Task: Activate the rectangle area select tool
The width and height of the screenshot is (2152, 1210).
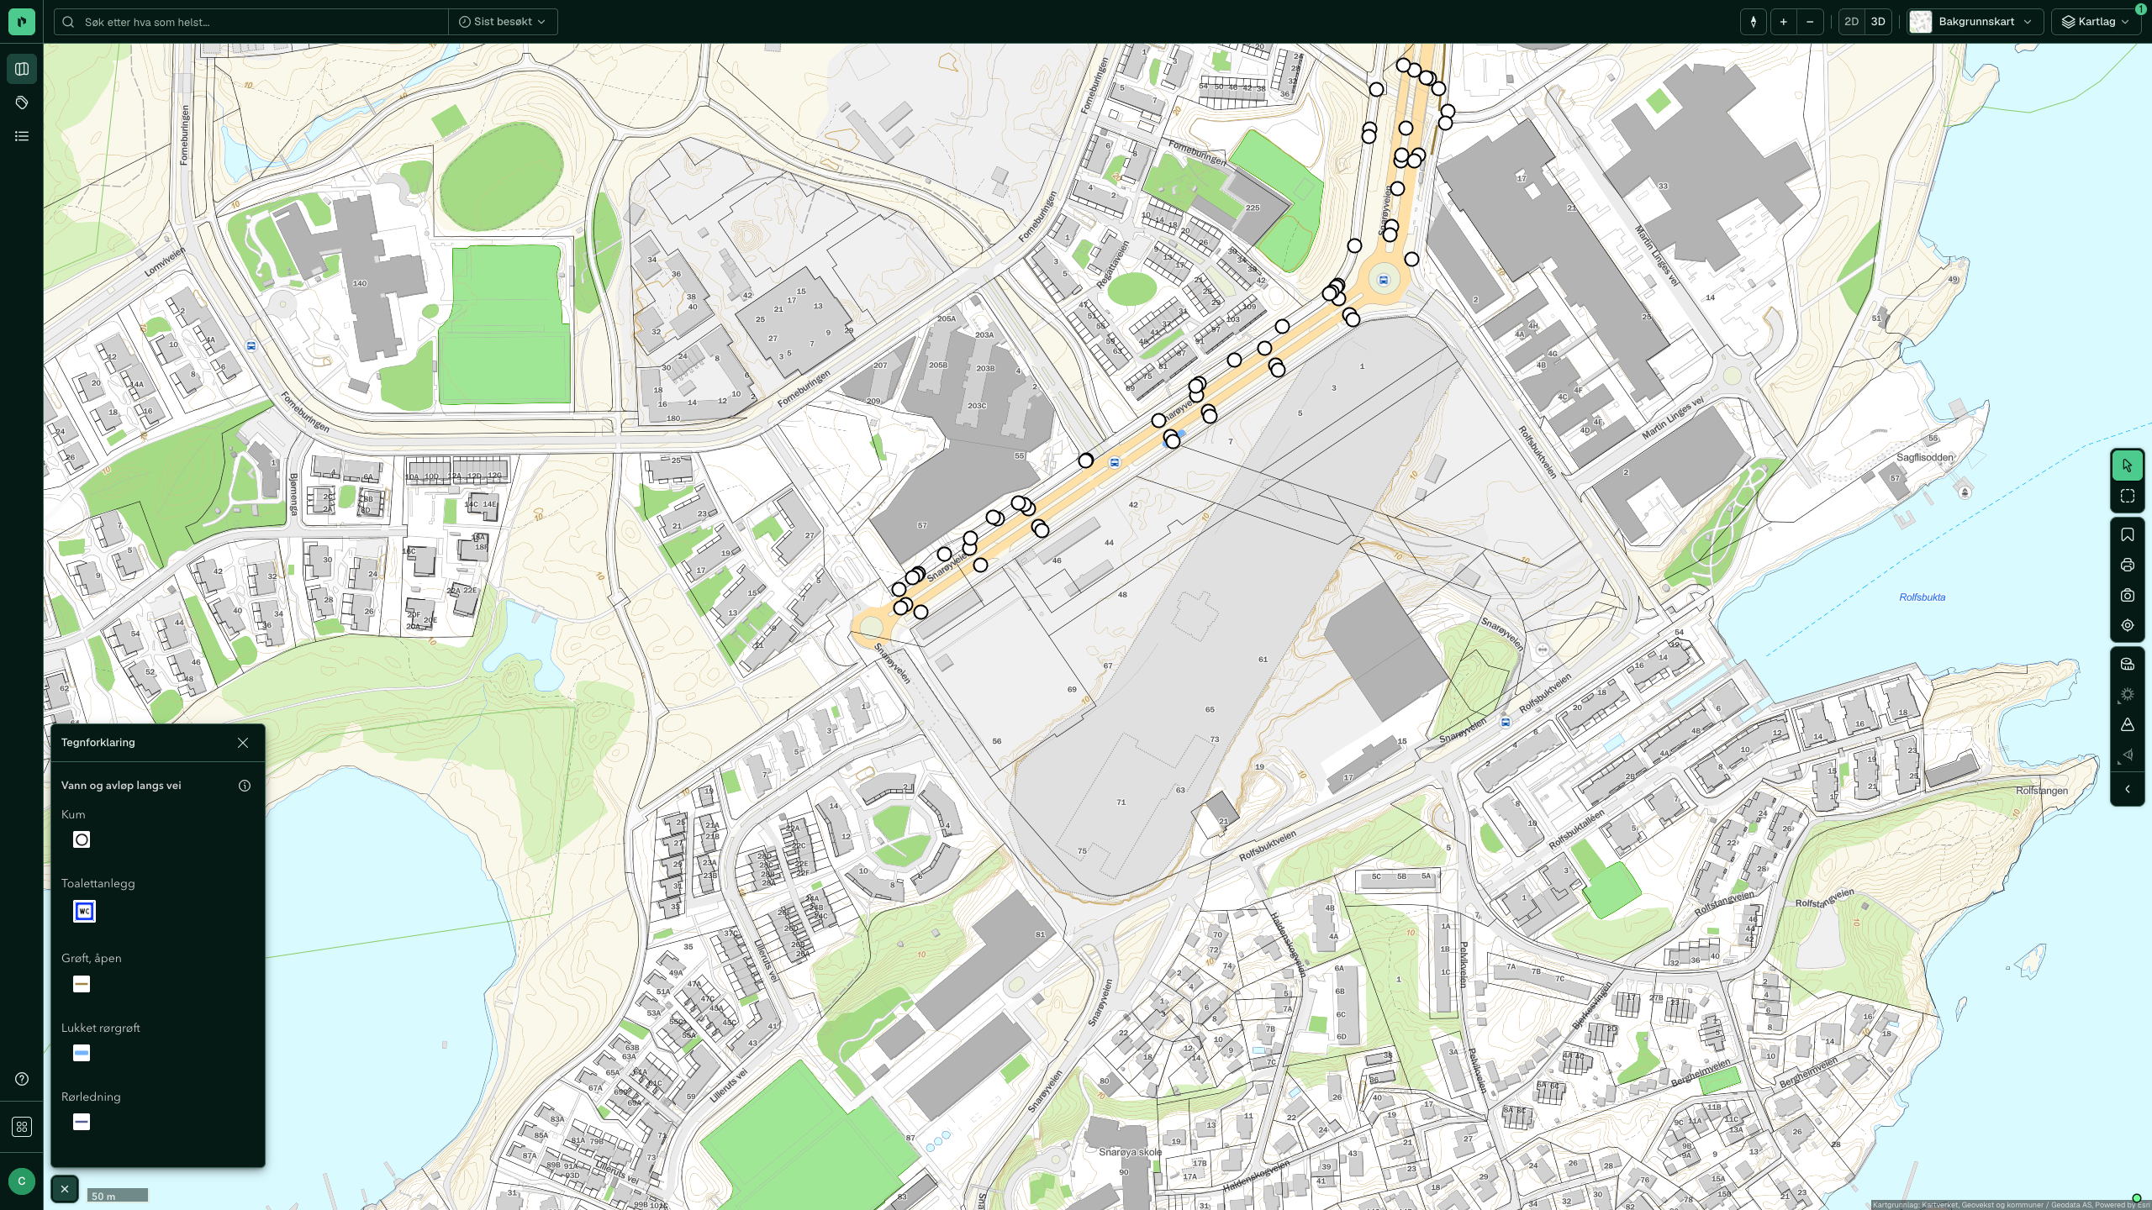Action: coord(2128,497)
